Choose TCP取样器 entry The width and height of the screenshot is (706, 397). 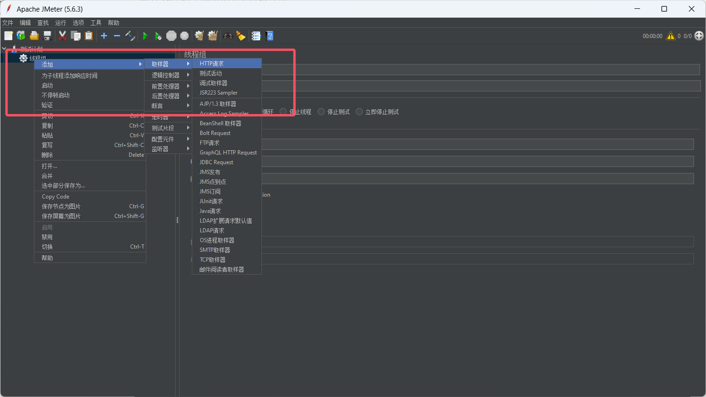pyautogui.click(x=227, y=260)
